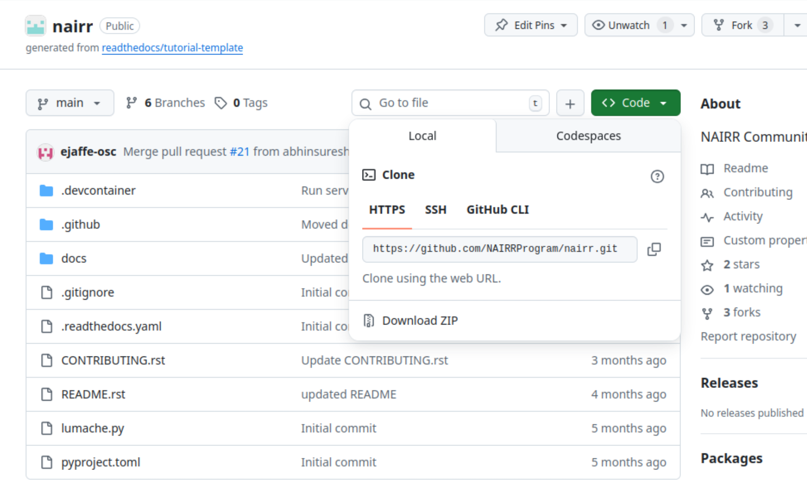Open the ejaffe-osc profile link

[88, 152]
